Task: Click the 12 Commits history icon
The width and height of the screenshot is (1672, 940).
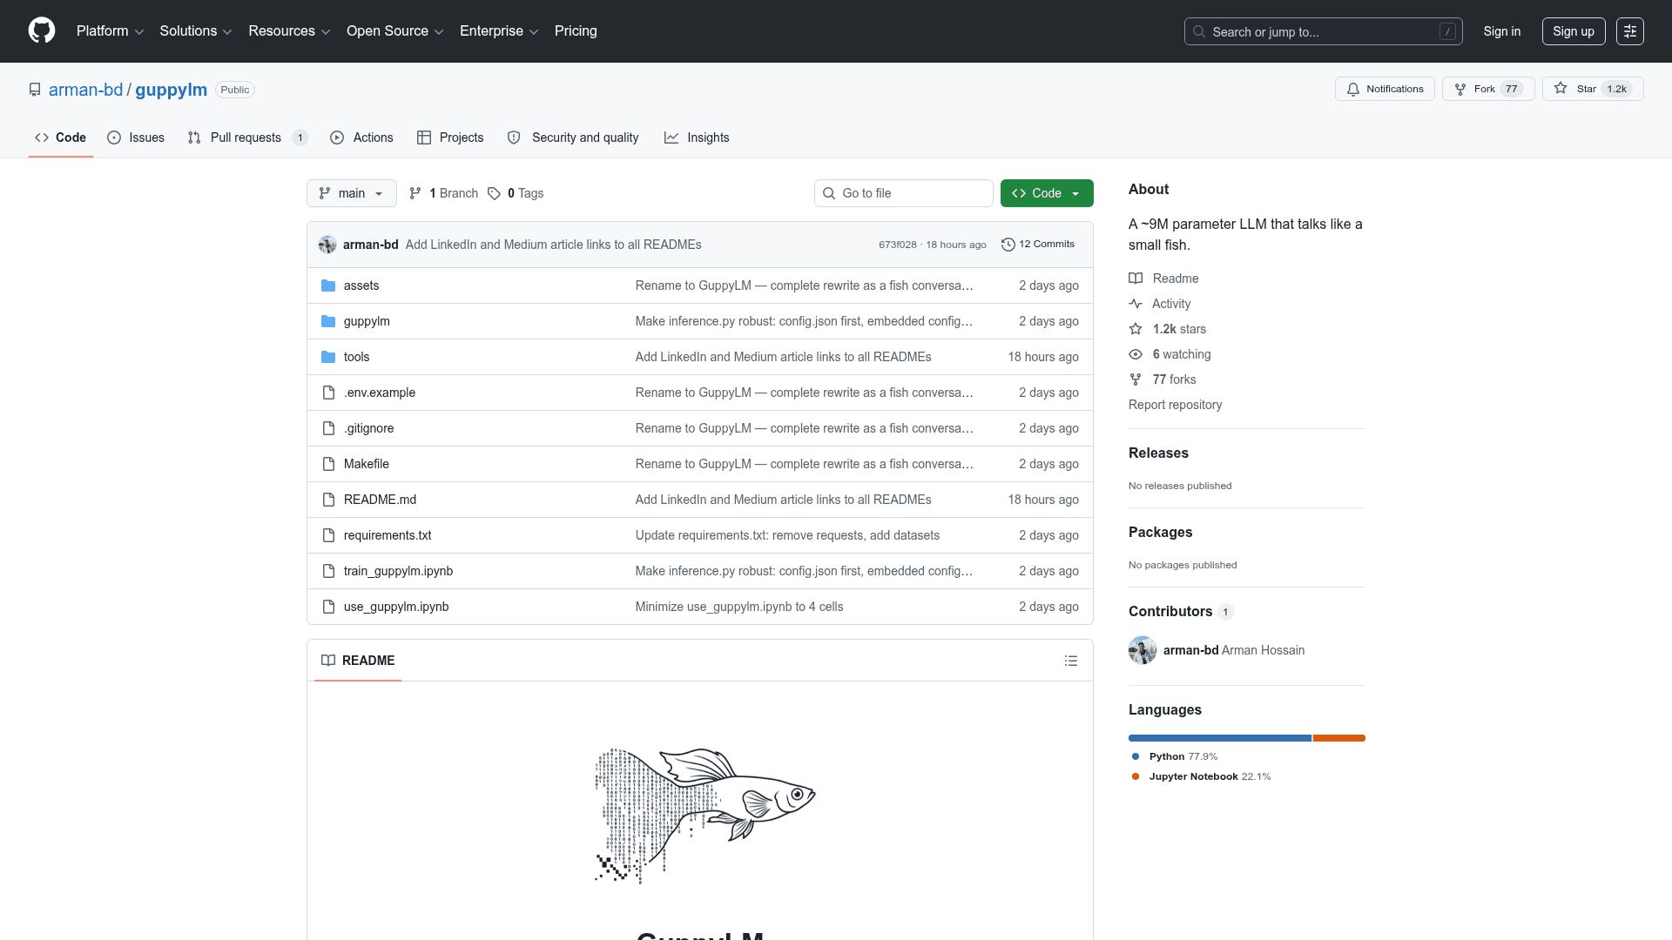Action: [1008, 245]
